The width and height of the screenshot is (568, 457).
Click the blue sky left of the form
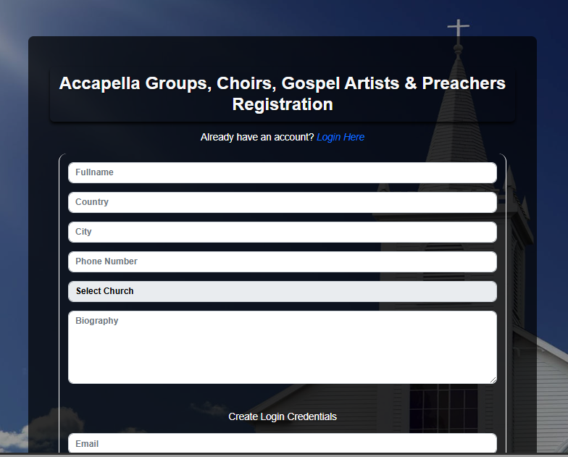[x=13, y=217]
